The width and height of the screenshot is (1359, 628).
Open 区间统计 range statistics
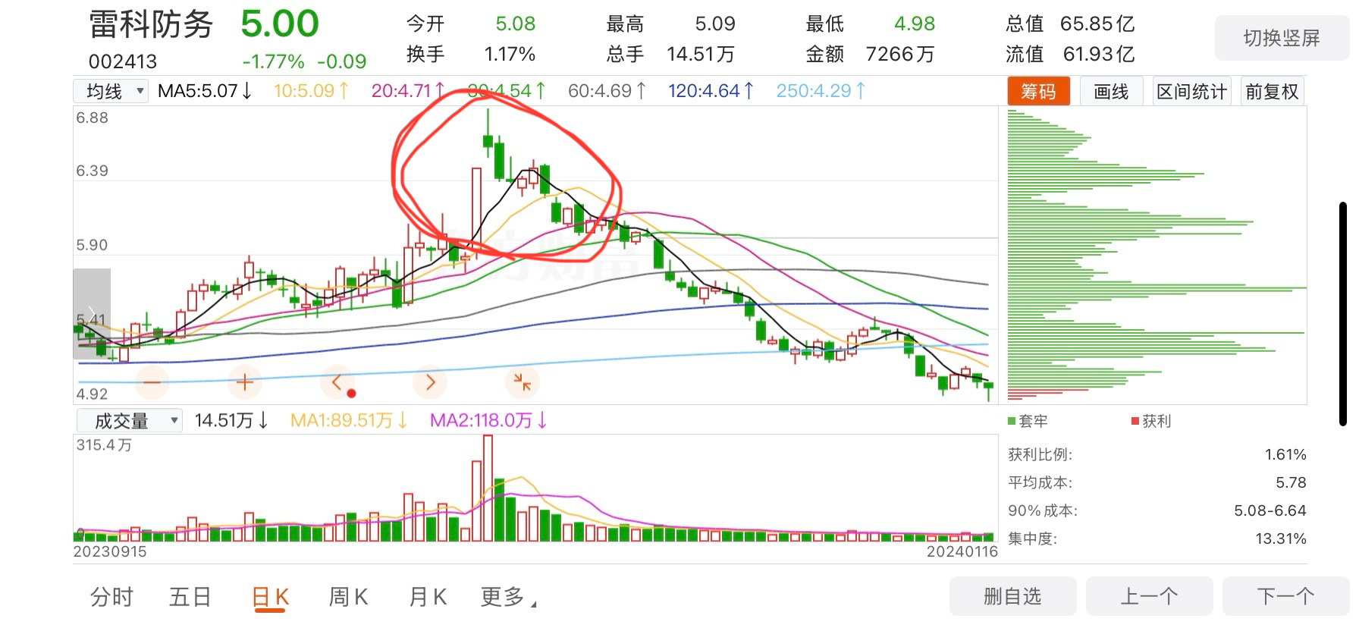click(1191, 92)
